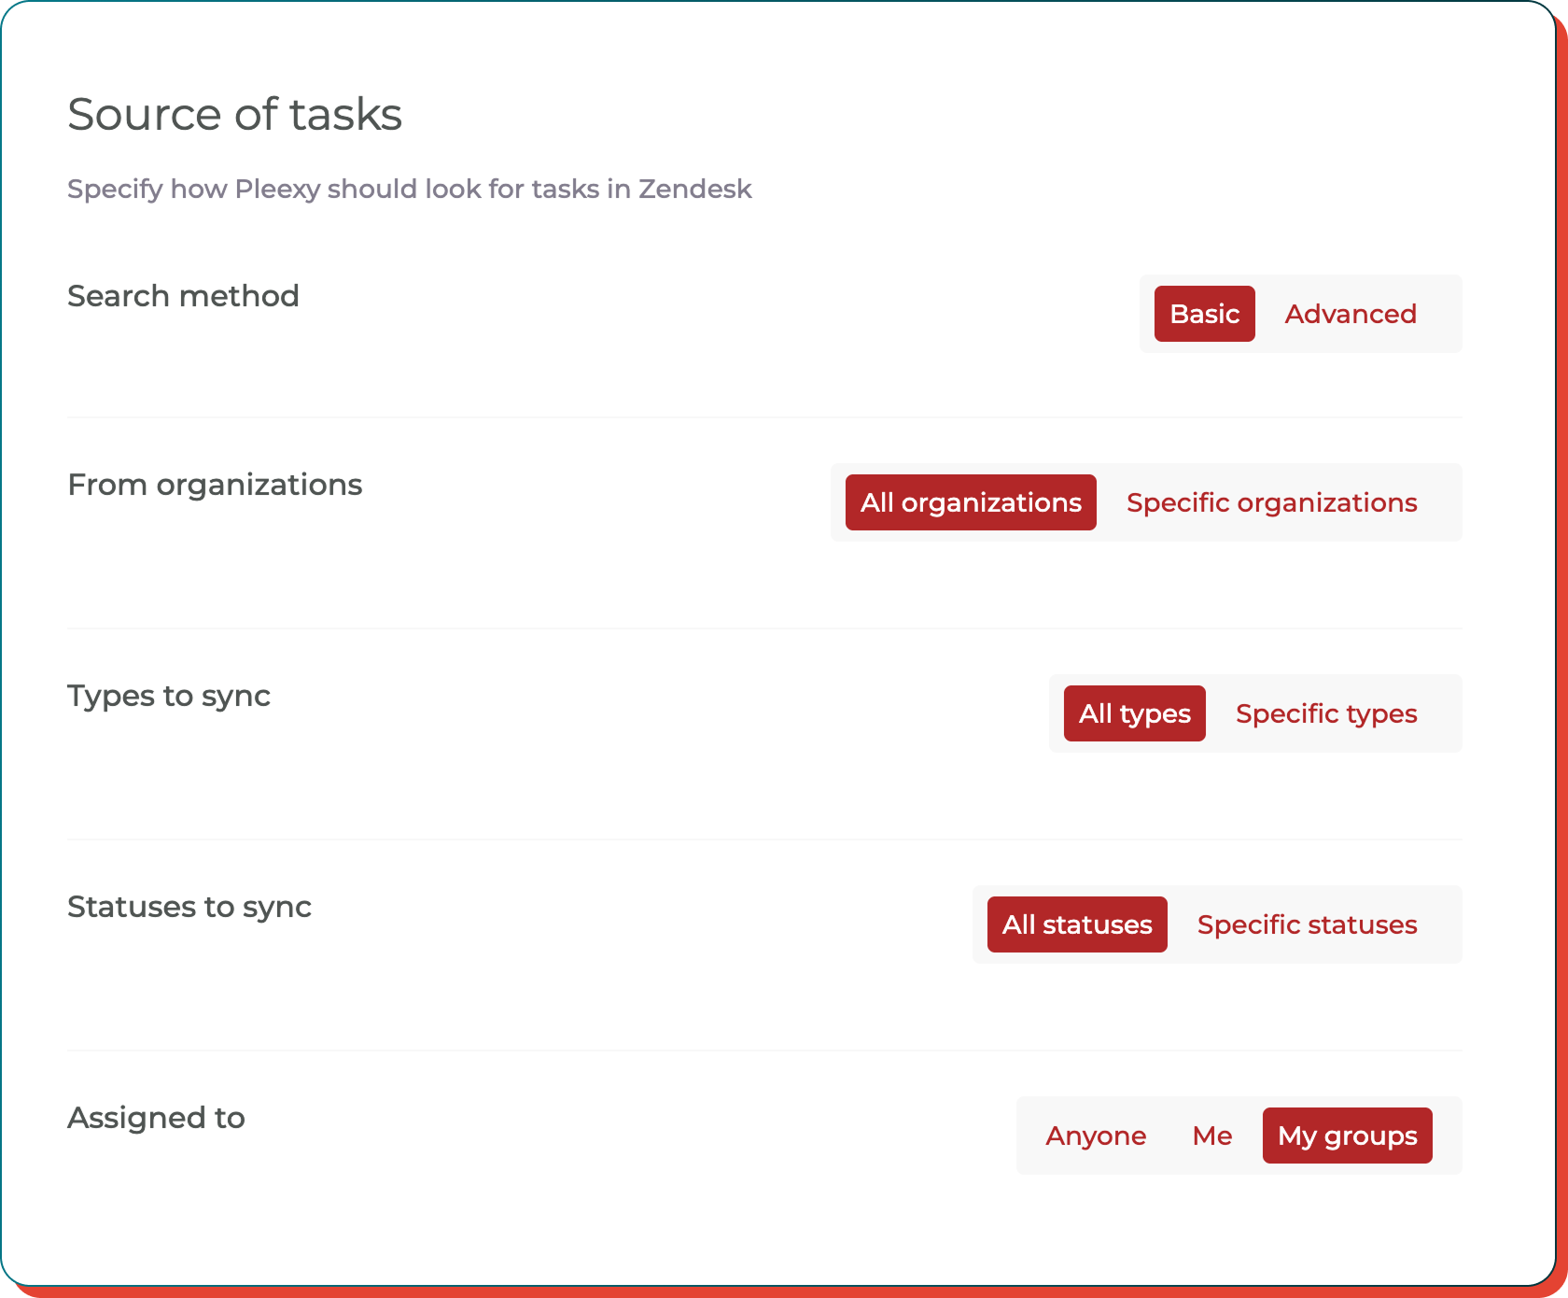
Task: Click the Pleexy Zendesk description text
Action: coord(409,189)
